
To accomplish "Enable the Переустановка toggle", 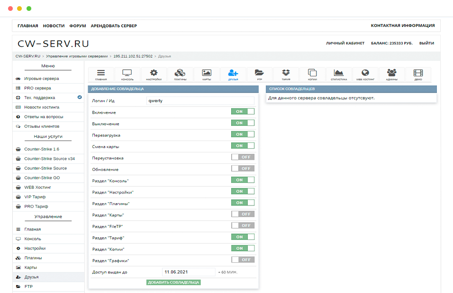I will click(243, 157).
